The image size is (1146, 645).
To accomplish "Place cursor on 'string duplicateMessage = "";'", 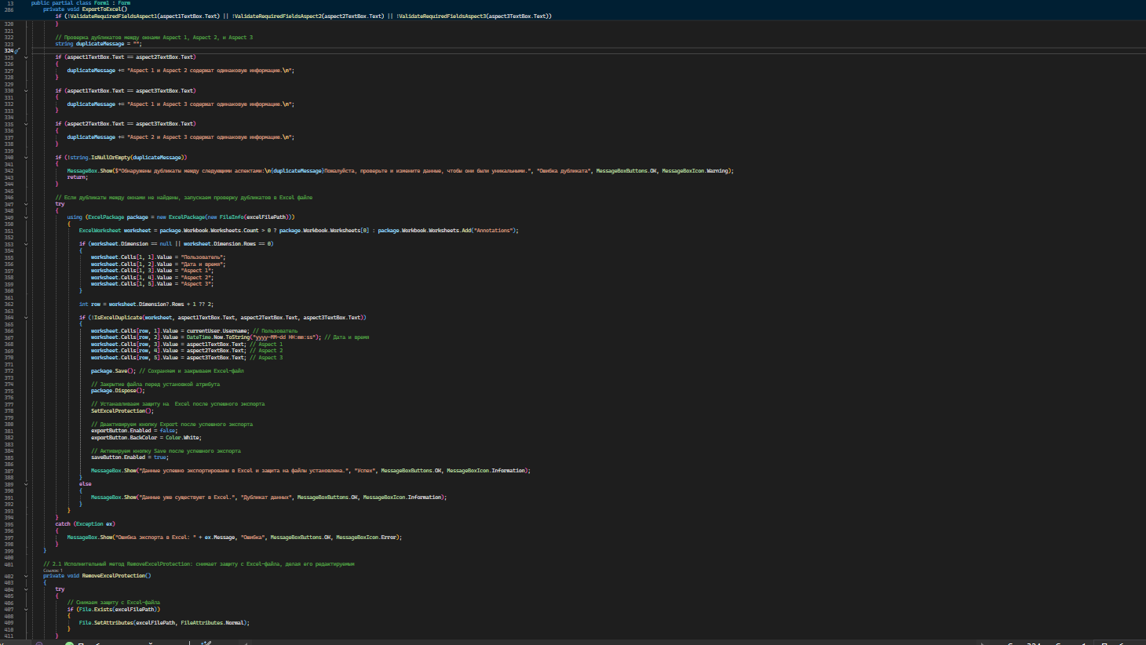I will pyautogui.click(x=98, y=44).
